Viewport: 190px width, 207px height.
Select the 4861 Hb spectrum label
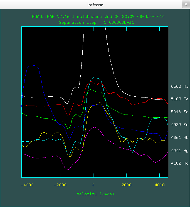tap(180, 137)
